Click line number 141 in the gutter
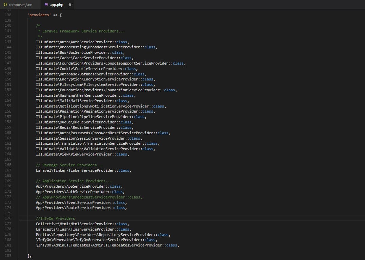 point(8,31)
